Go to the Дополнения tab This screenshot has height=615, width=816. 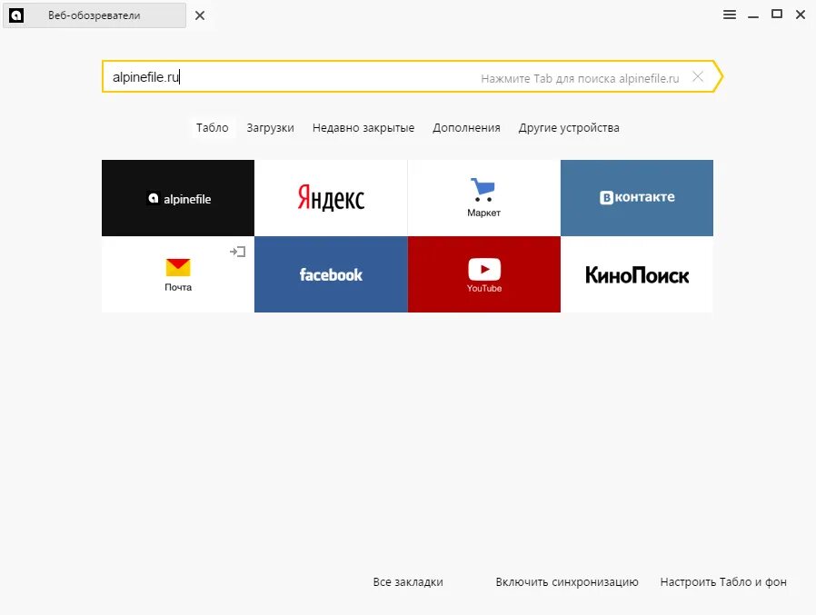[x=466, y=128]
